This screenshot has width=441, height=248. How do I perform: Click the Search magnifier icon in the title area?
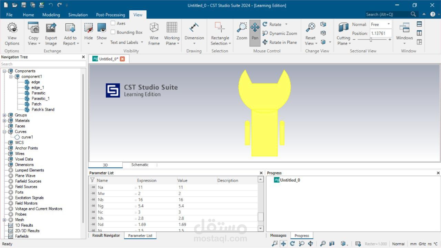click(413, 14)
